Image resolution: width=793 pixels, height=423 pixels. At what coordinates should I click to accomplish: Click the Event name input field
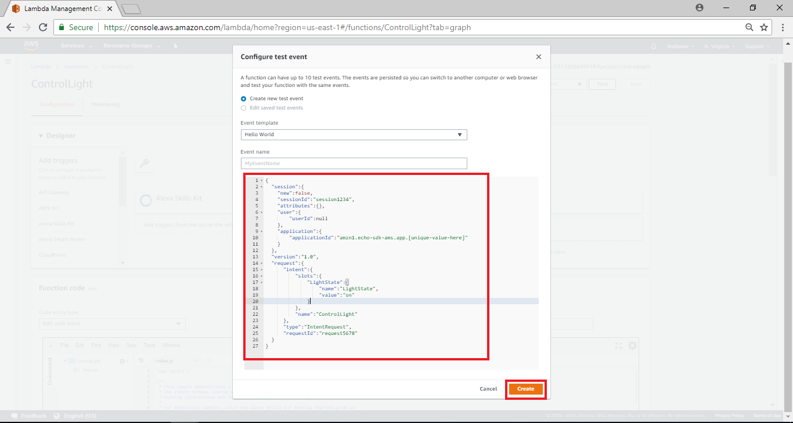(354, 163)
